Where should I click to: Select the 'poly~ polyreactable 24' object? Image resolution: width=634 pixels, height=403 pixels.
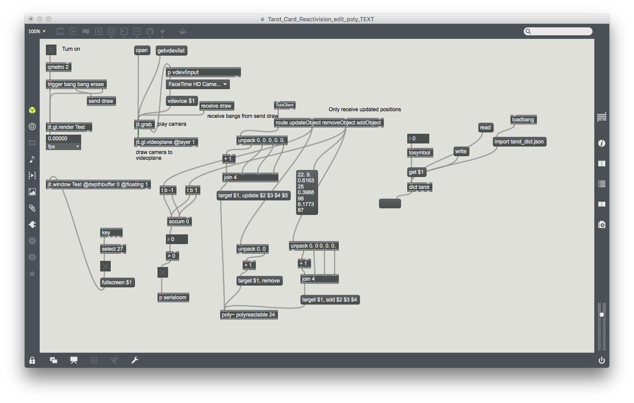pyautogui.click(x=249, y=315)
